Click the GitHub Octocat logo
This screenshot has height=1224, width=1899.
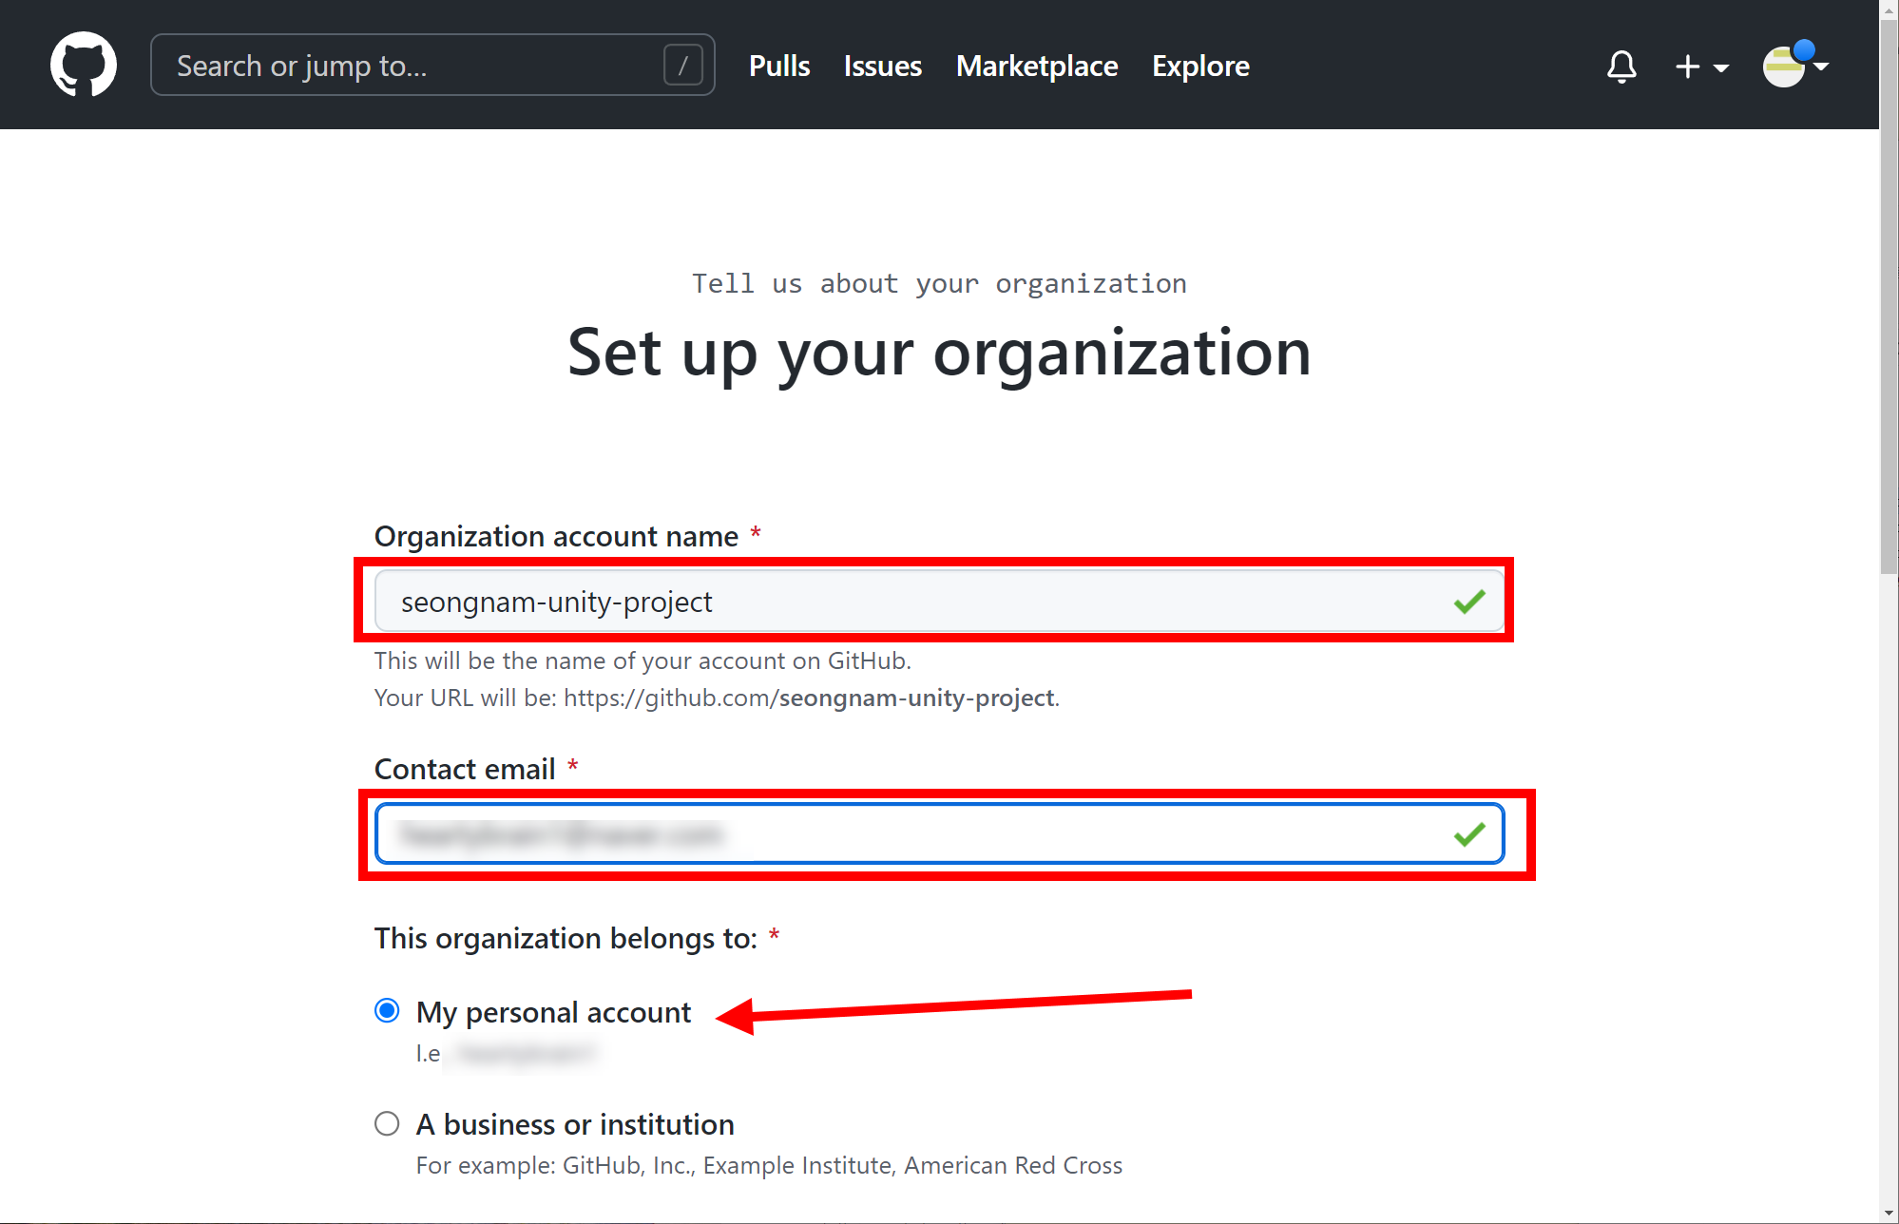[84, 65]
